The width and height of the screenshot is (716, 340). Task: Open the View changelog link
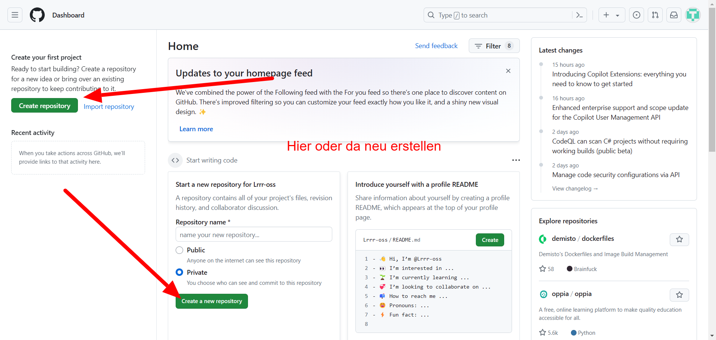(x=575, y=189)
